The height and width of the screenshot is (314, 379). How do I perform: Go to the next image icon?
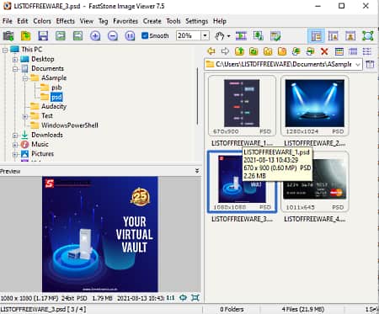tap(77, 36)
